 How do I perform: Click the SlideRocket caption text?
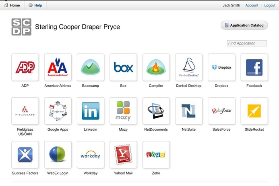pyautogui.click(x=254, y=130)
